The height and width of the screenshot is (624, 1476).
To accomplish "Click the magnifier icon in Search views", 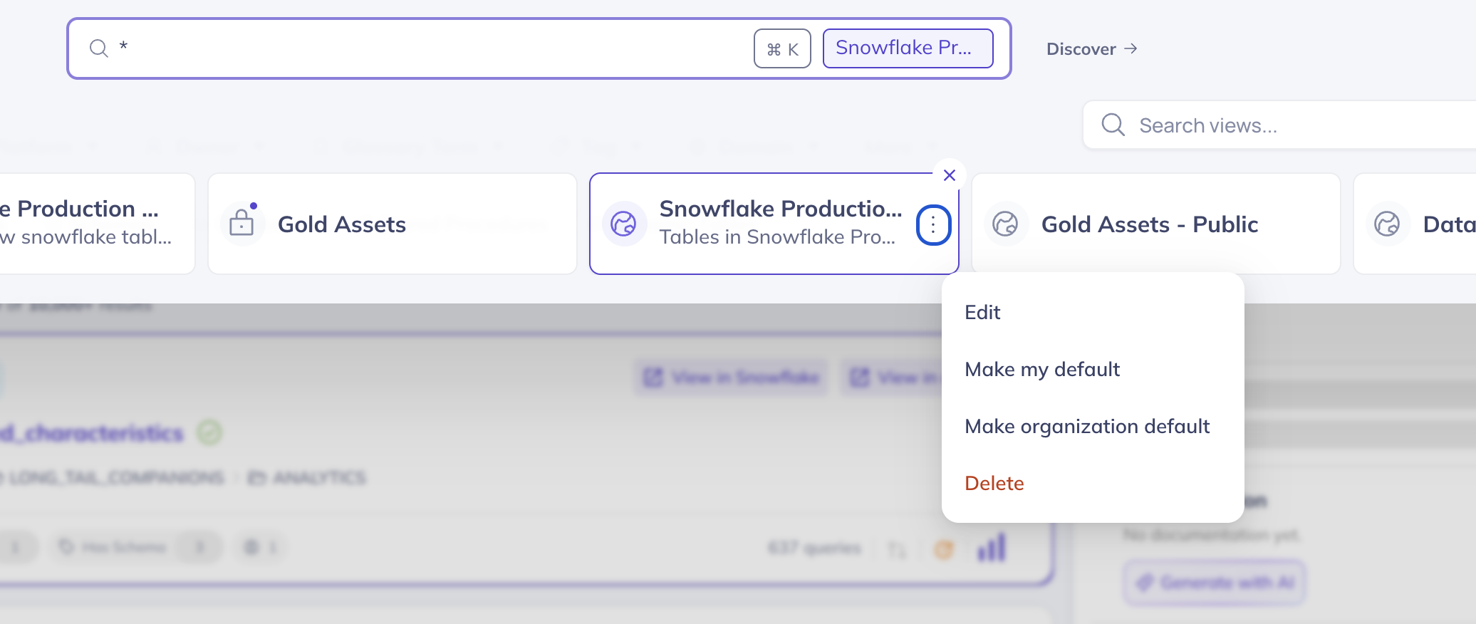I will (x=1113, y=125).
